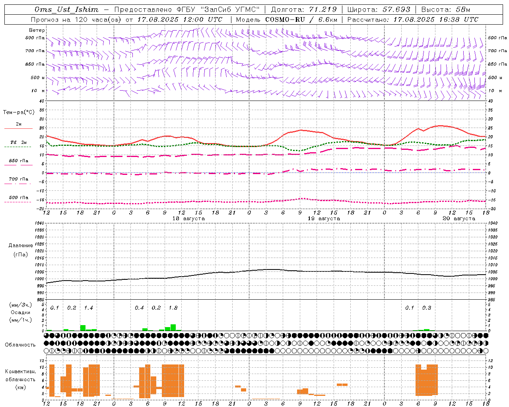Screen dimensions: 509x407
Task: Click the Td 2м dew point legend label
Action: tap(19, 142)
